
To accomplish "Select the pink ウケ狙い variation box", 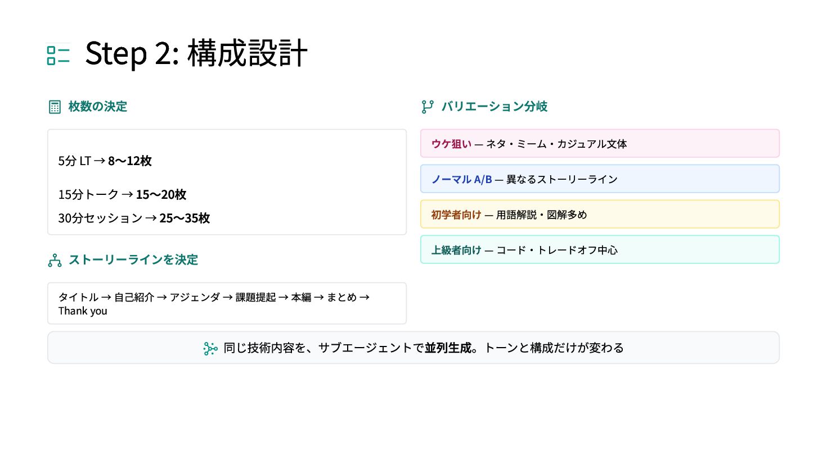I will pyautogui.click(x=600, y=144).
